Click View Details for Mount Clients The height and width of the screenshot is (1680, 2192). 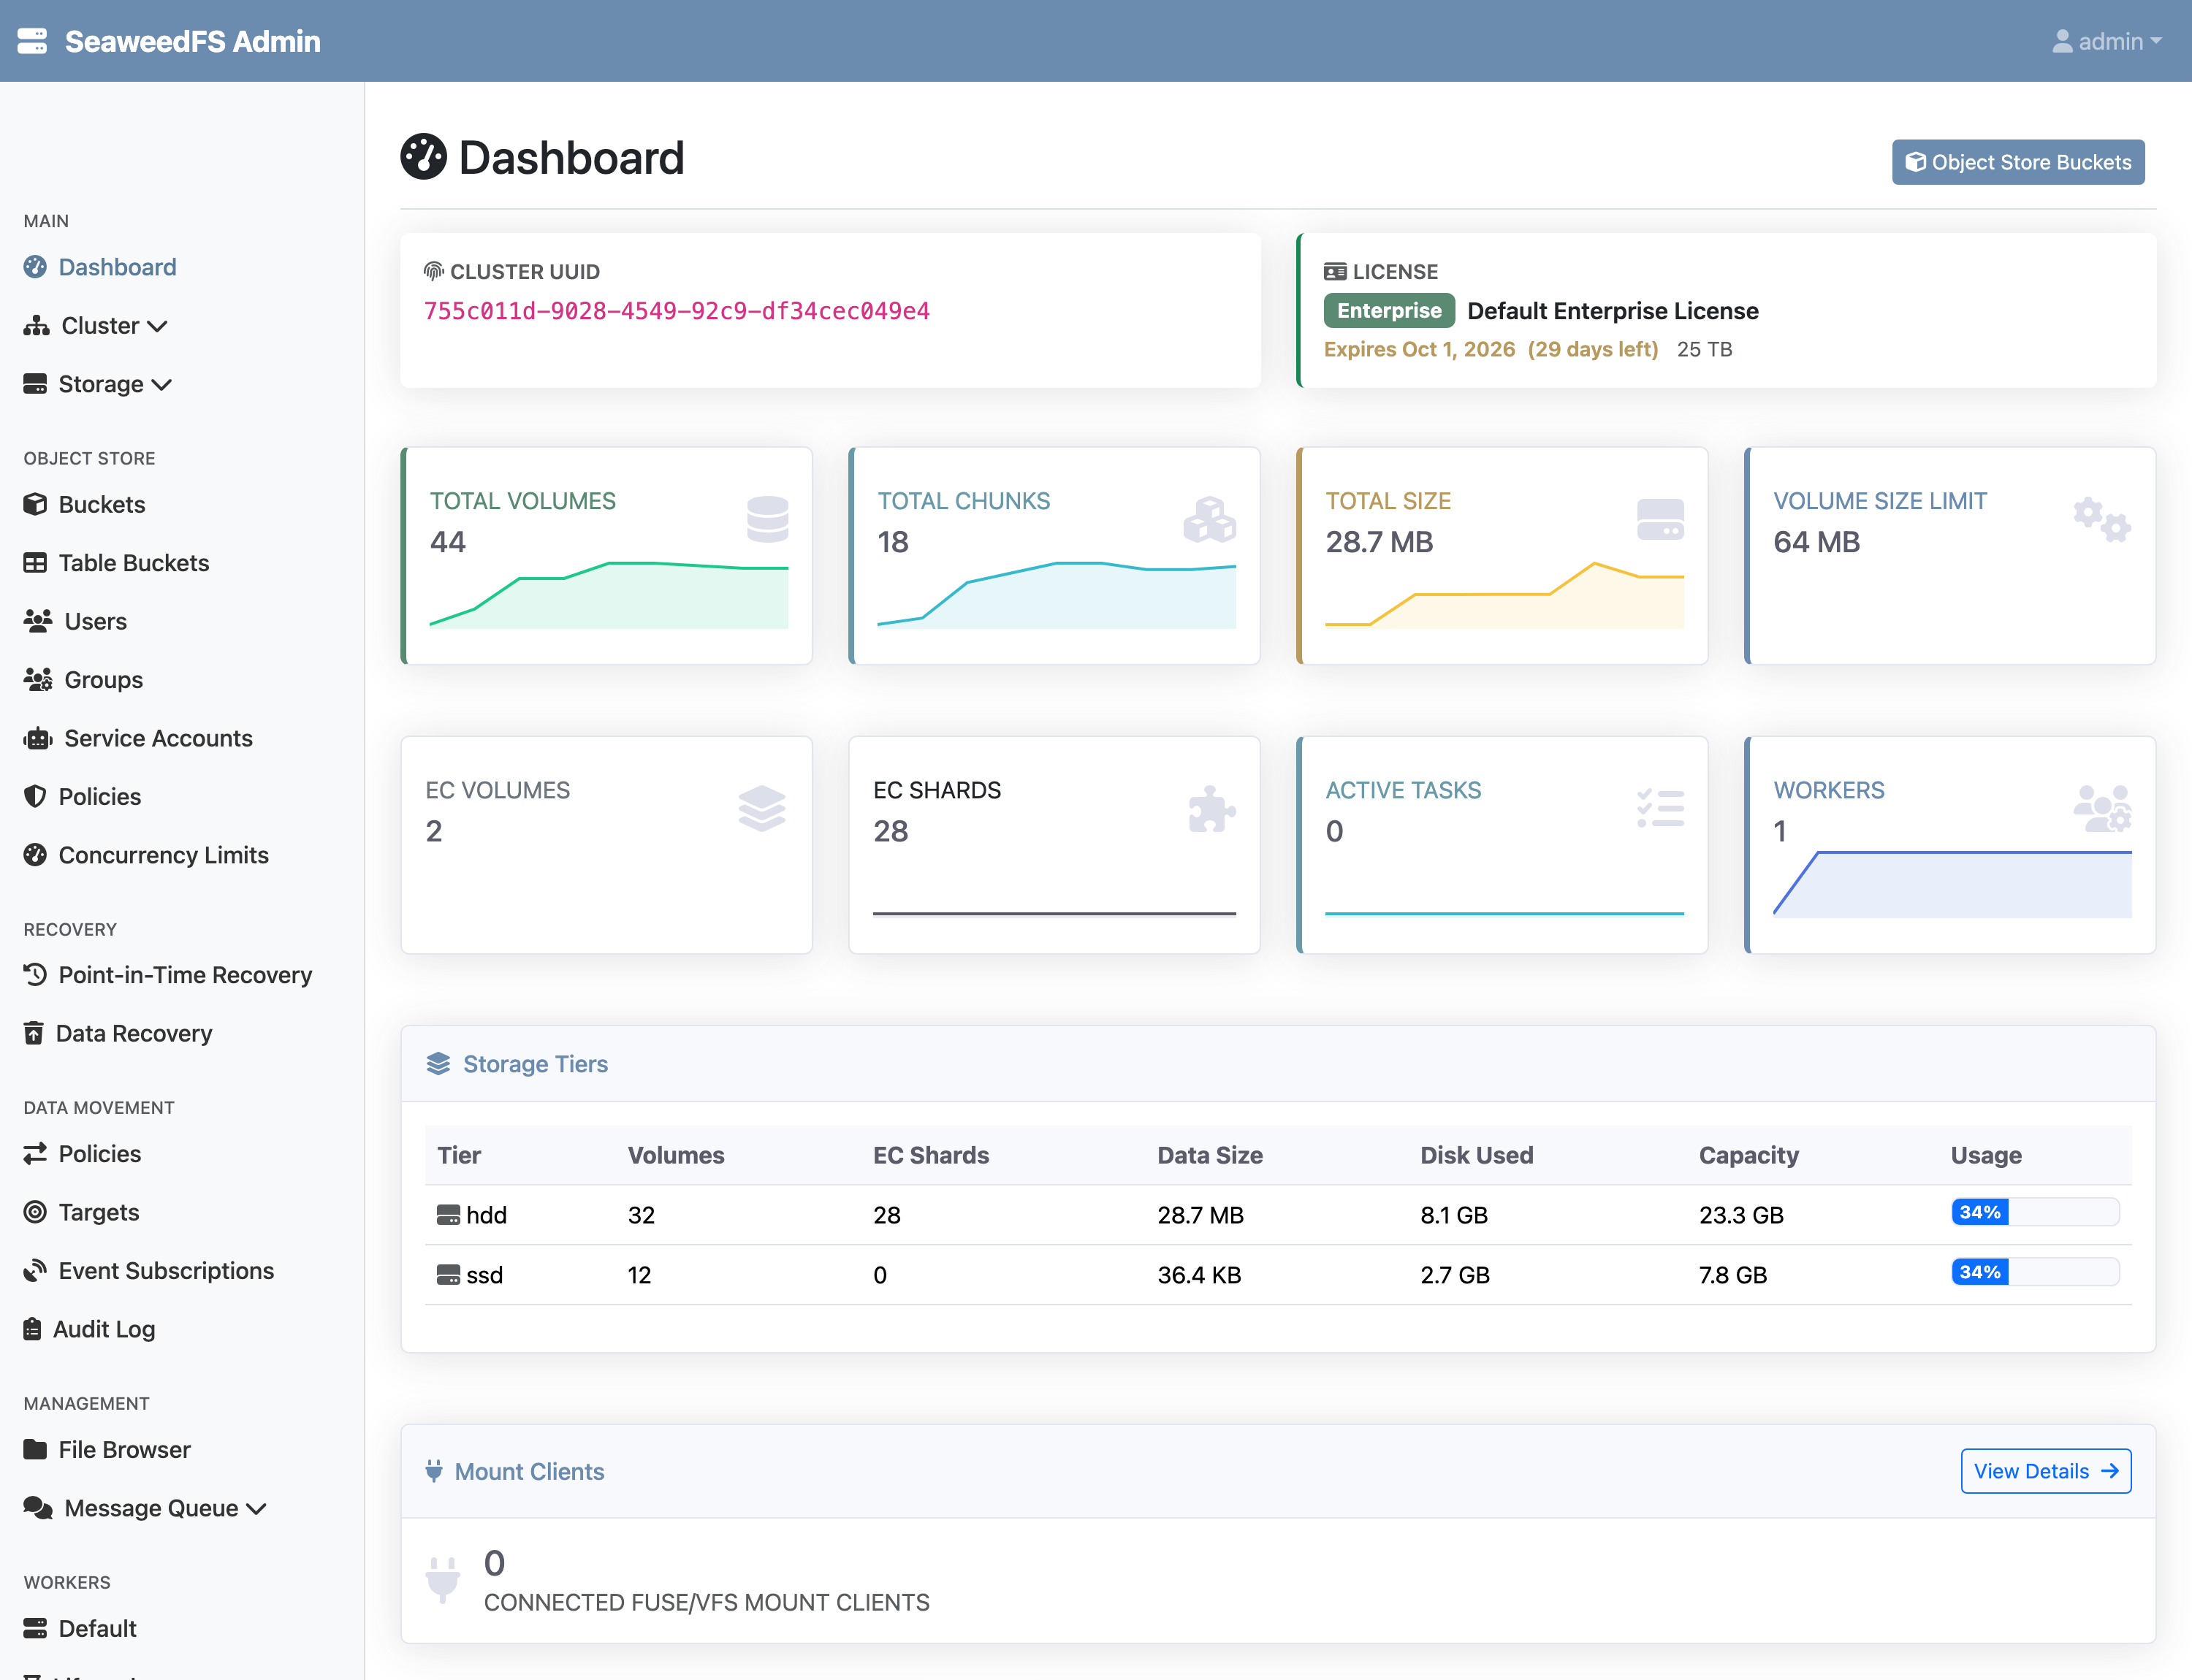pos(2046,1471)
